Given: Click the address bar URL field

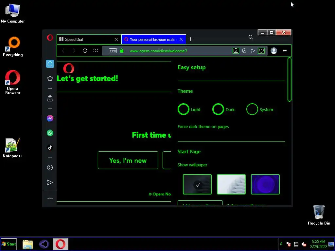Looking at the screenshot, I should pos(159,51).
